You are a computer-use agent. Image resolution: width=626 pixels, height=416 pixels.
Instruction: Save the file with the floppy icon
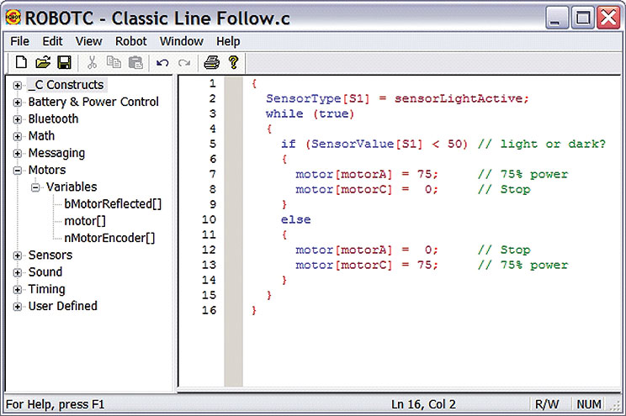click(x=64, y=62)
